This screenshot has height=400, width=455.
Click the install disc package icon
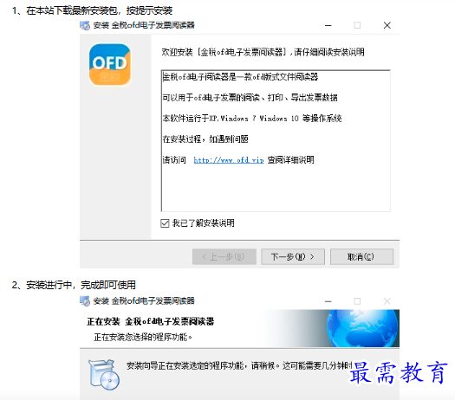pyautogui.click(x=104, y=375)
